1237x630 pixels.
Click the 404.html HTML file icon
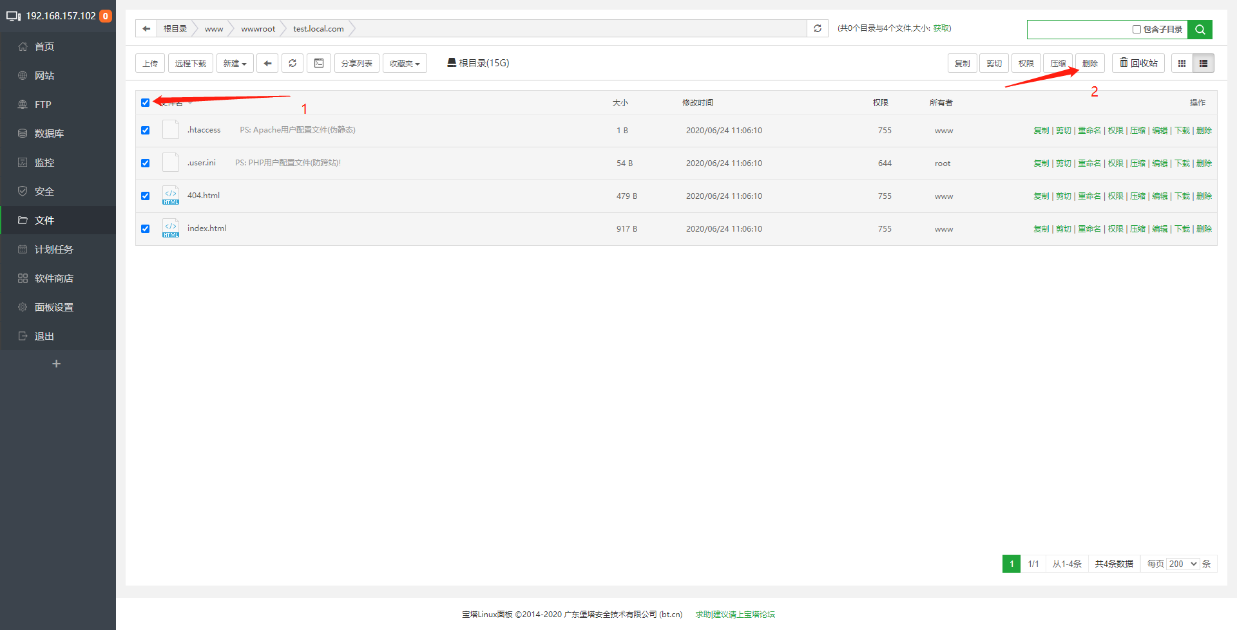171,196
